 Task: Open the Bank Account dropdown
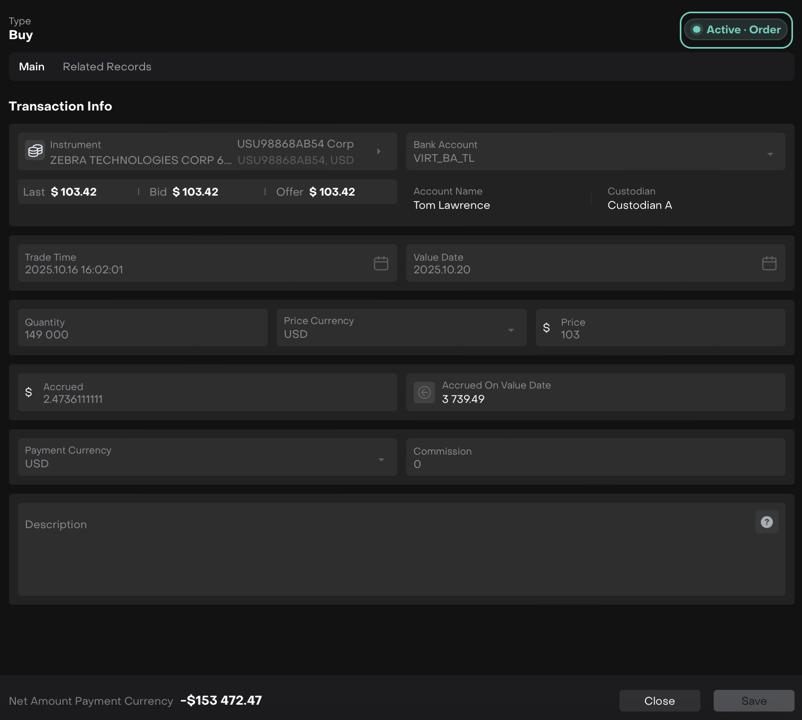click(x=770, y=154)
